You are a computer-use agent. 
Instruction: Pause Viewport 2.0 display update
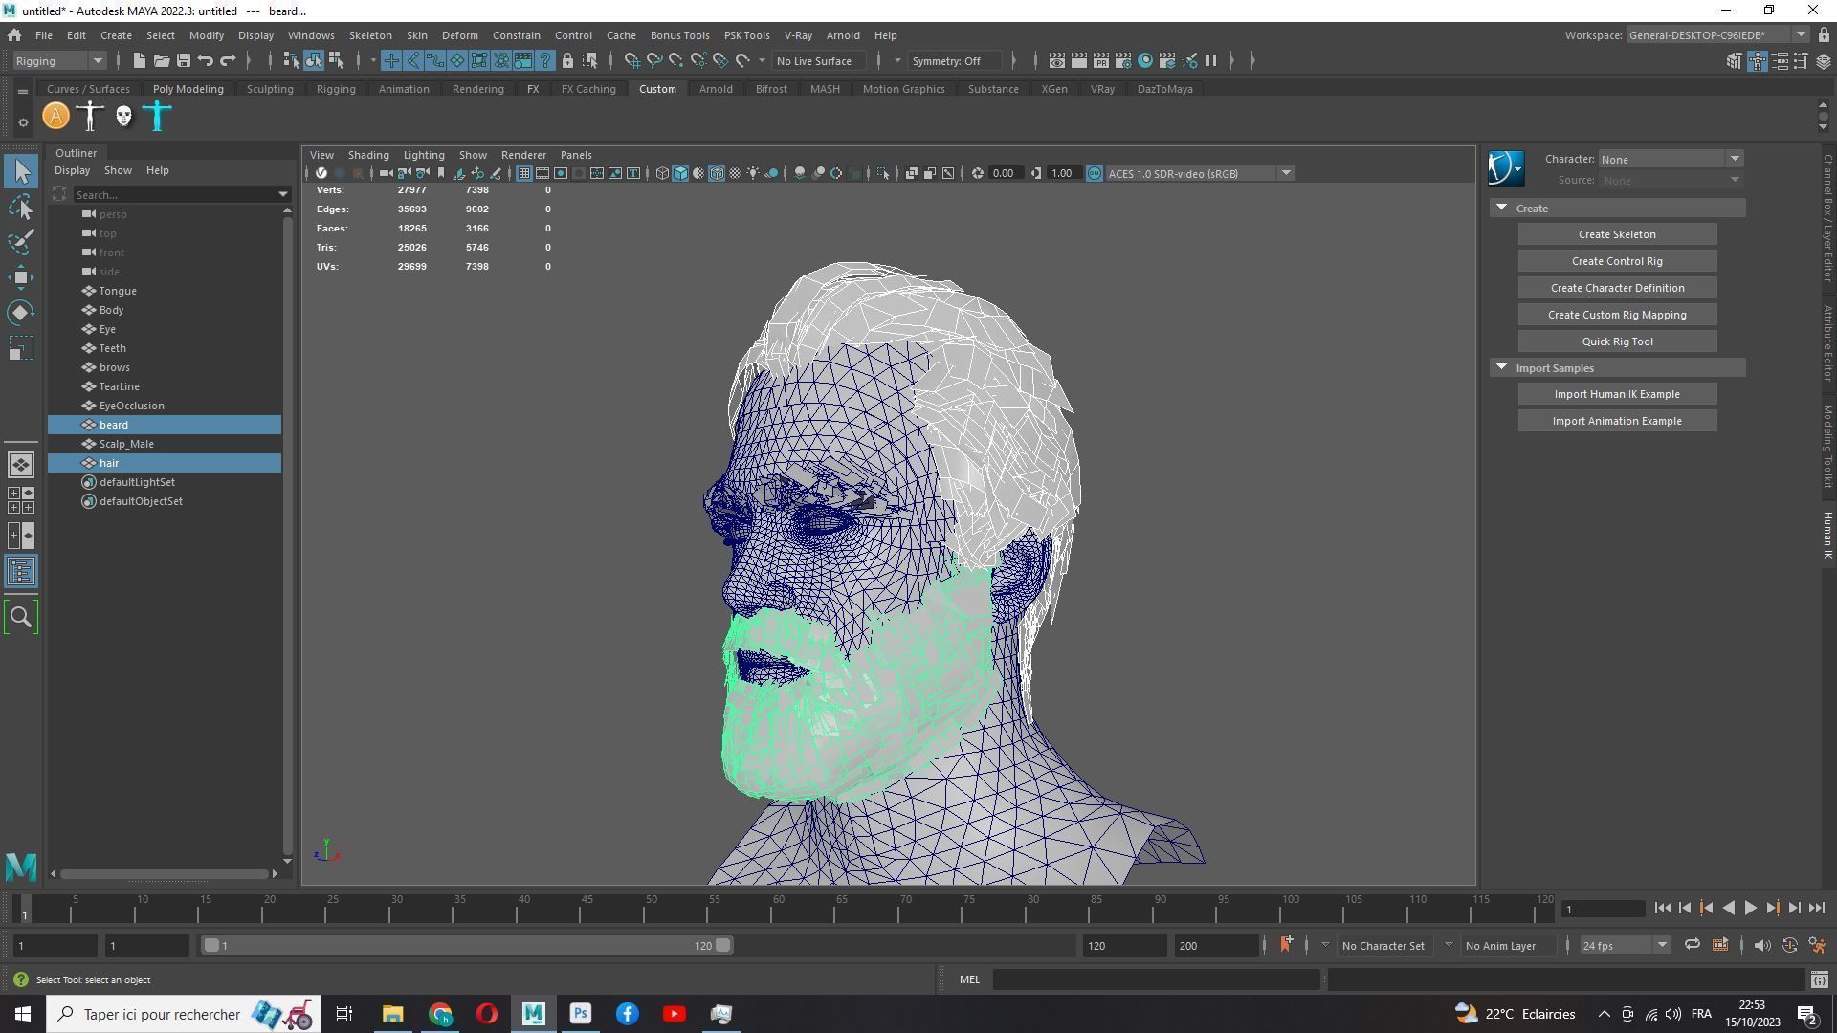[1211, 61]
